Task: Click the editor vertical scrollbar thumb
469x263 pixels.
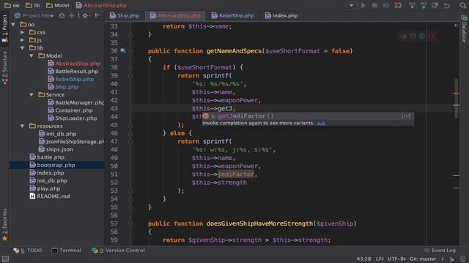Action: coord(456,99)
